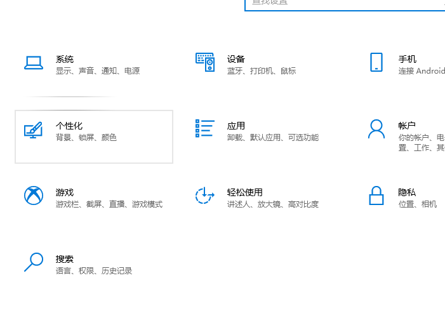The width and height of the screenshot is (445, 325).
Task: Click the 蓝牙、打印机、鼠标 description text
Action: [x=261, y=71]
